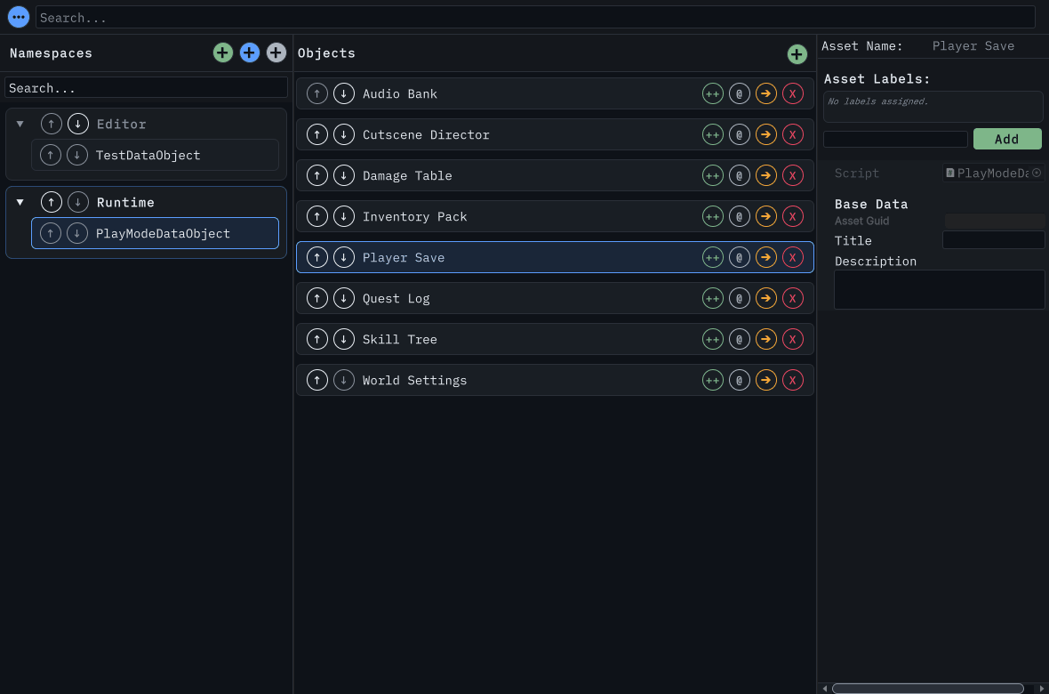
Task: Select the TestDataObject tree row
Action: tap(156, 155)
